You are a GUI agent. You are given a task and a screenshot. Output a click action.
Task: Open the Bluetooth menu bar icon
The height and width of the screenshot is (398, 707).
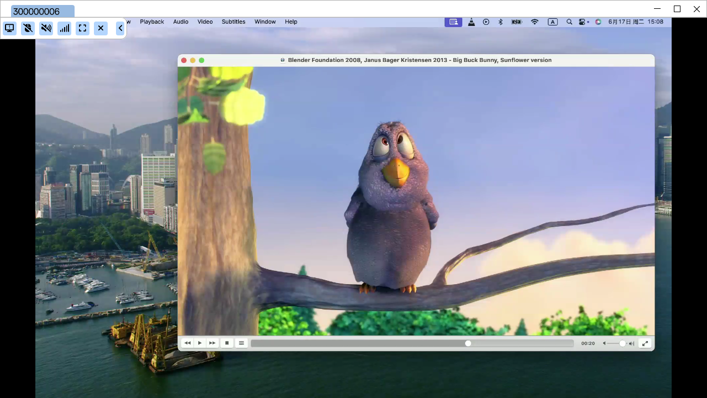point(500,22)
